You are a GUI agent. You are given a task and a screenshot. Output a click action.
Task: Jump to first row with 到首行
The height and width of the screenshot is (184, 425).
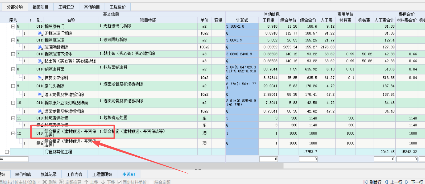click(372, 182)
